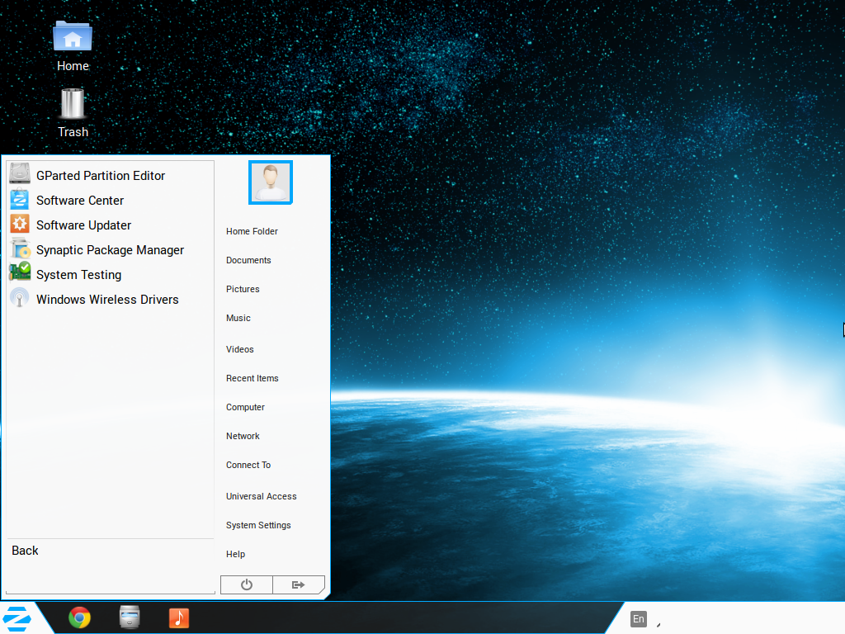
Task: Open Music in the menu
Action: click(x=238, y=318)
